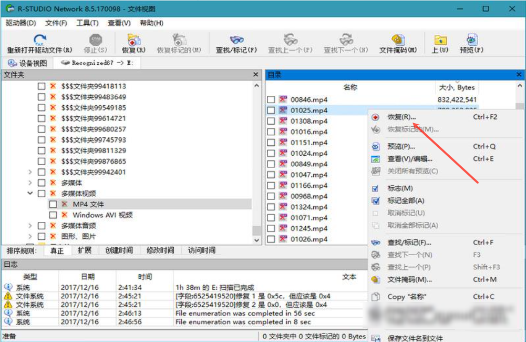Click the 大小, Bytes column header
This screenshot has height=342, width=526.
pos(456,87)
